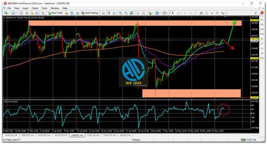Viewport: 267px width, 144px height.
Task: Click the Tile Windows grid icon
Action: point(132,13)
